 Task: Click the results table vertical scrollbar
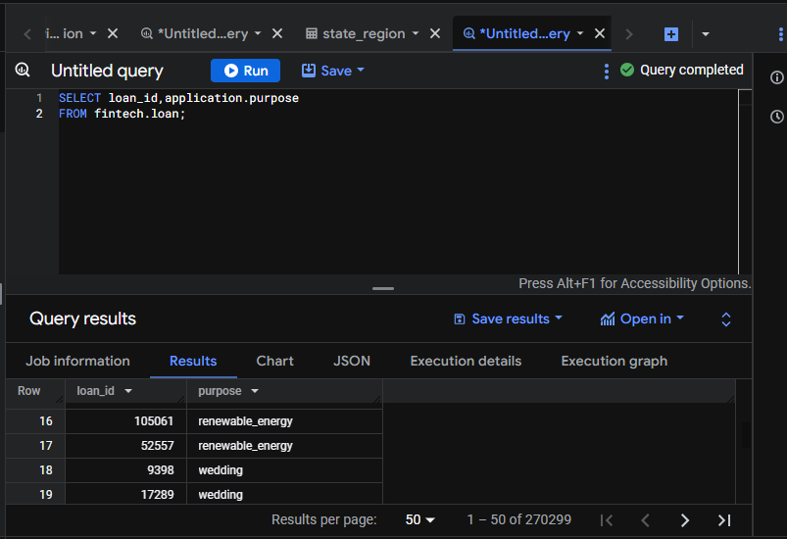(x=747, y=435)
